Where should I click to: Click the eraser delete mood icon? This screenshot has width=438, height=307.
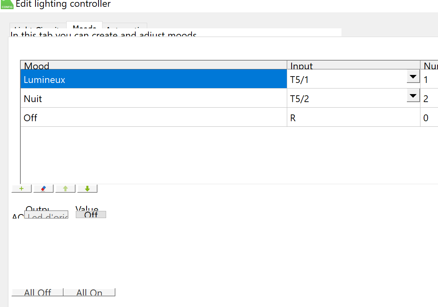pos(43,189)
